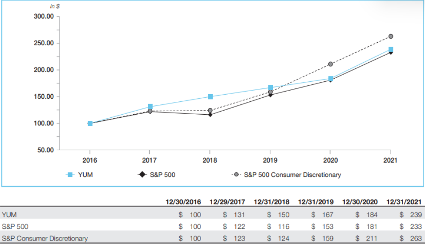Click the 2019 label on the x-axis

pyautogui.click(x=270, y=160)
